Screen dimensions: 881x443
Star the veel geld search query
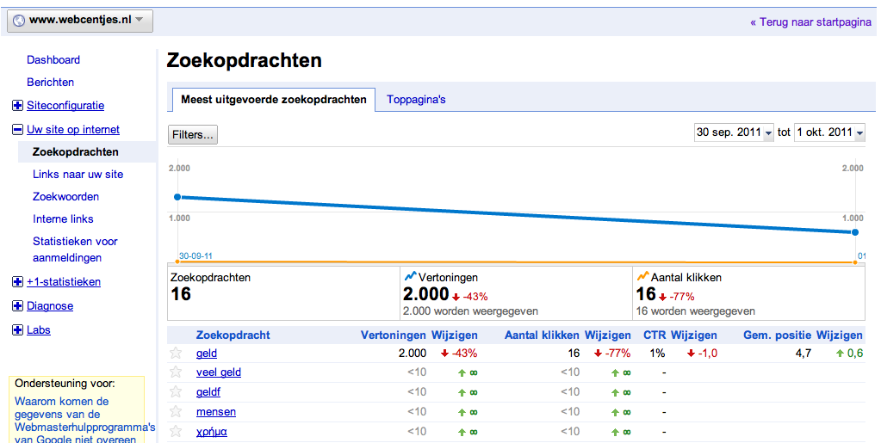tap(176, 372)
